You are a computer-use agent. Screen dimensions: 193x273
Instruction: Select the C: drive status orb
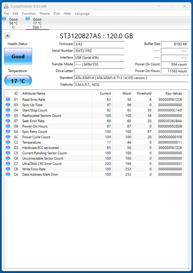pyautogui.click(x=4, y=19)
